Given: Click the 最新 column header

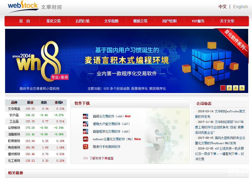Looking at the screenshot, I should click(x=30, y=102).
